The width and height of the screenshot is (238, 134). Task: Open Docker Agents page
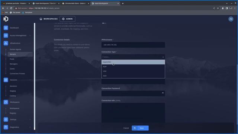[15, 50]
